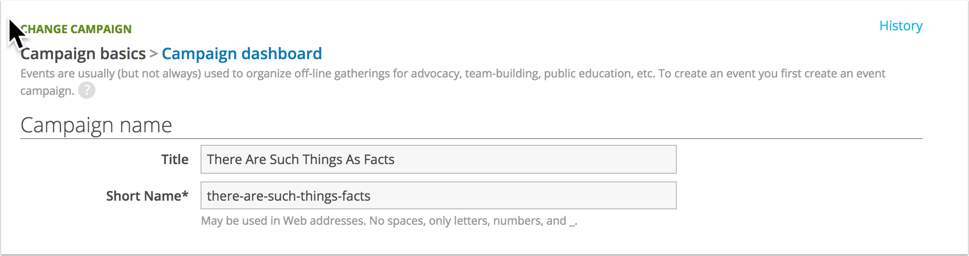Viewport: 969px width, 256px height.
Task: Go to Campaign dashboard
Action: 242,53
